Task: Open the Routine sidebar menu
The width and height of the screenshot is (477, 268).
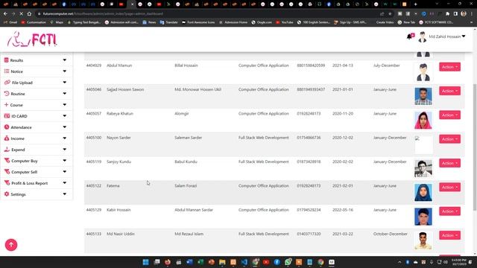Action: coord(36,94)
